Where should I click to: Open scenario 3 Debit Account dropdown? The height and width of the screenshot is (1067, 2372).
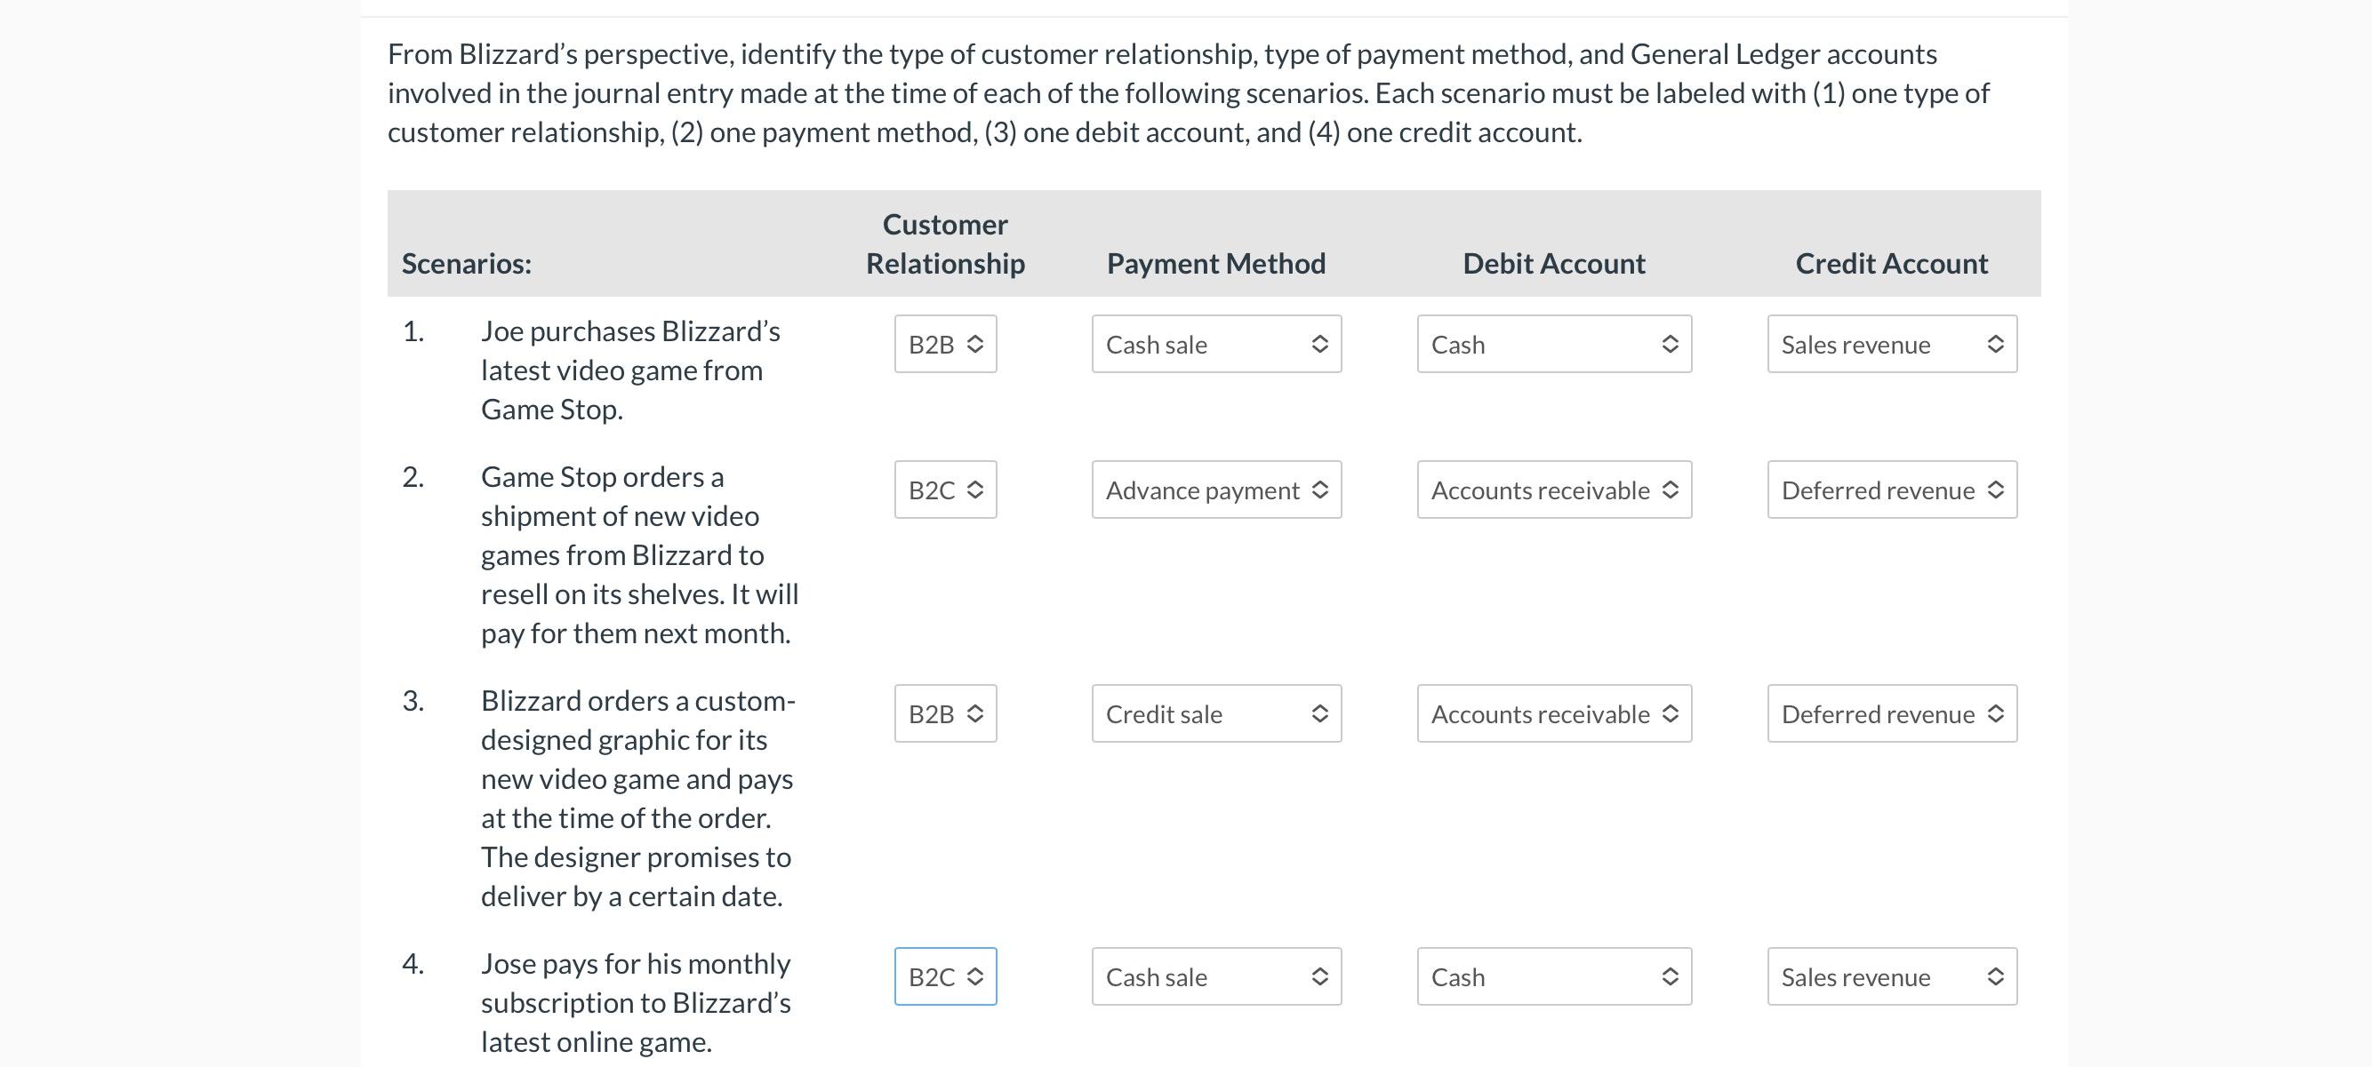(1553, 713)
